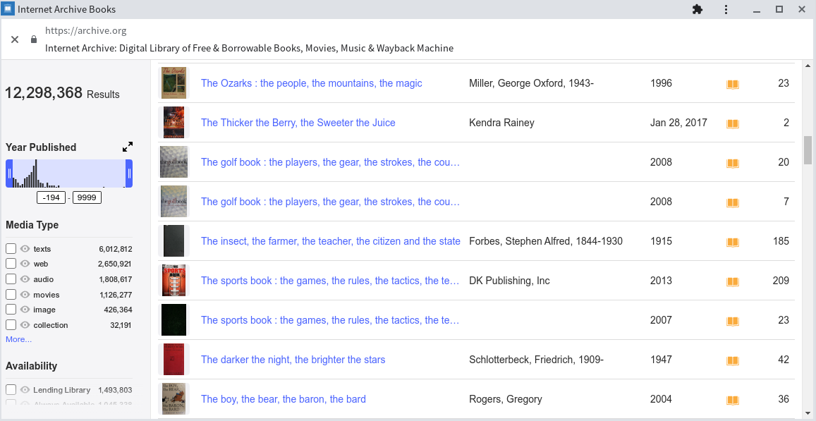Click book icon in The Ozarks row
The image size is (816, 421).
733,84
